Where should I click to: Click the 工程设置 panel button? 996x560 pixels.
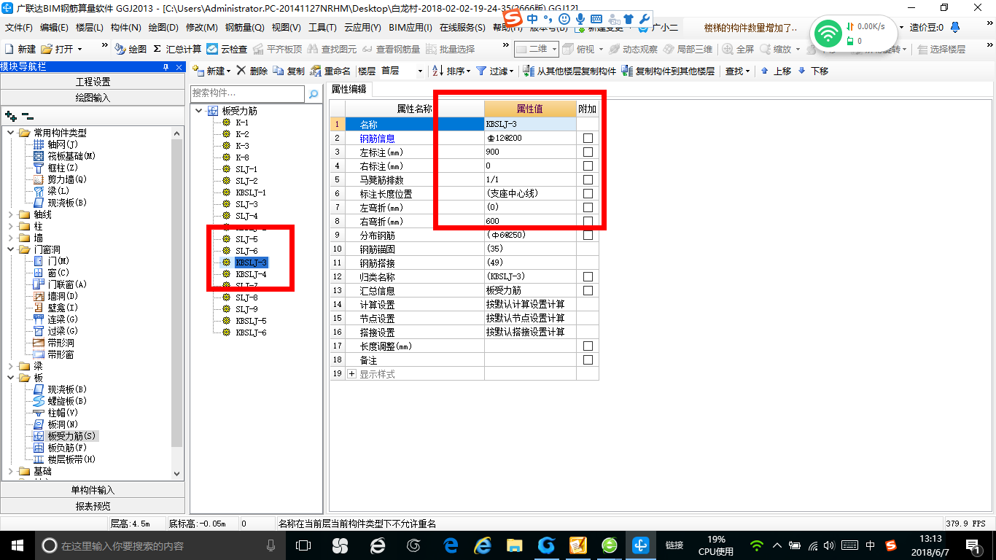tap(93, 82)
